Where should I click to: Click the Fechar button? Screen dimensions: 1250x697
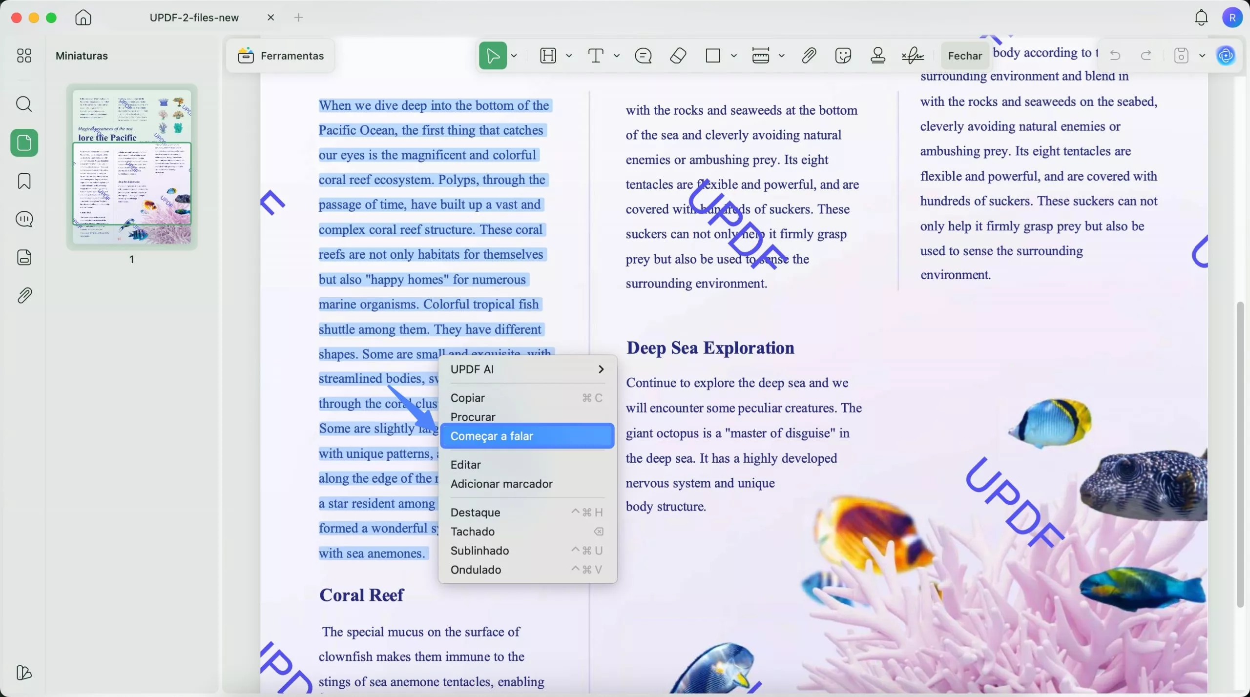click(x=964, y=55)
